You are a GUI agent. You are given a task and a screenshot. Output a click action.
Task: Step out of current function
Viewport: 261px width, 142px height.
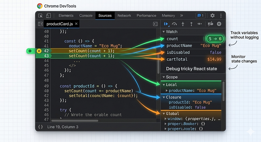(x=191, y=24)
